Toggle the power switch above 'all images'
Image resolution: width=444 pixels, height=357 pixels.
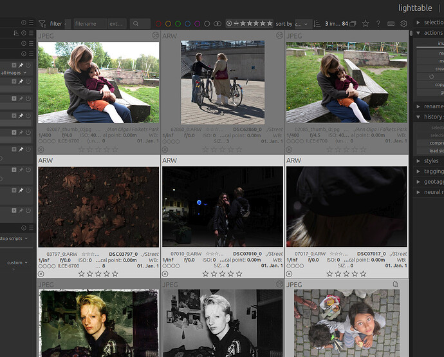28,65
